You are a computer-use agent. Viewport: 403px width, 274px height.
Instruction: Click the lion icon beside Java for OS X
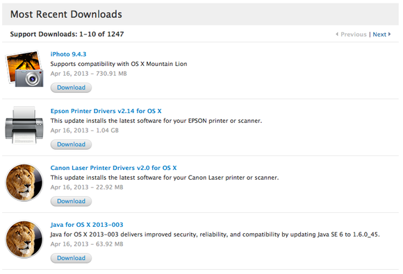(x=24, y=239)
